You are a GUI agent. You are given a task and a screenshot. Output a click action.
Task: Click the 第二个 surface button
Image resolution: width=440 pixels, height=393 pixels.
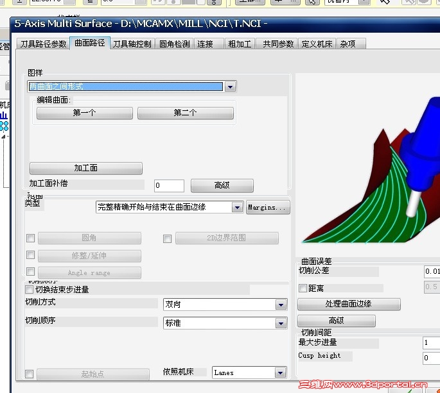185,113
